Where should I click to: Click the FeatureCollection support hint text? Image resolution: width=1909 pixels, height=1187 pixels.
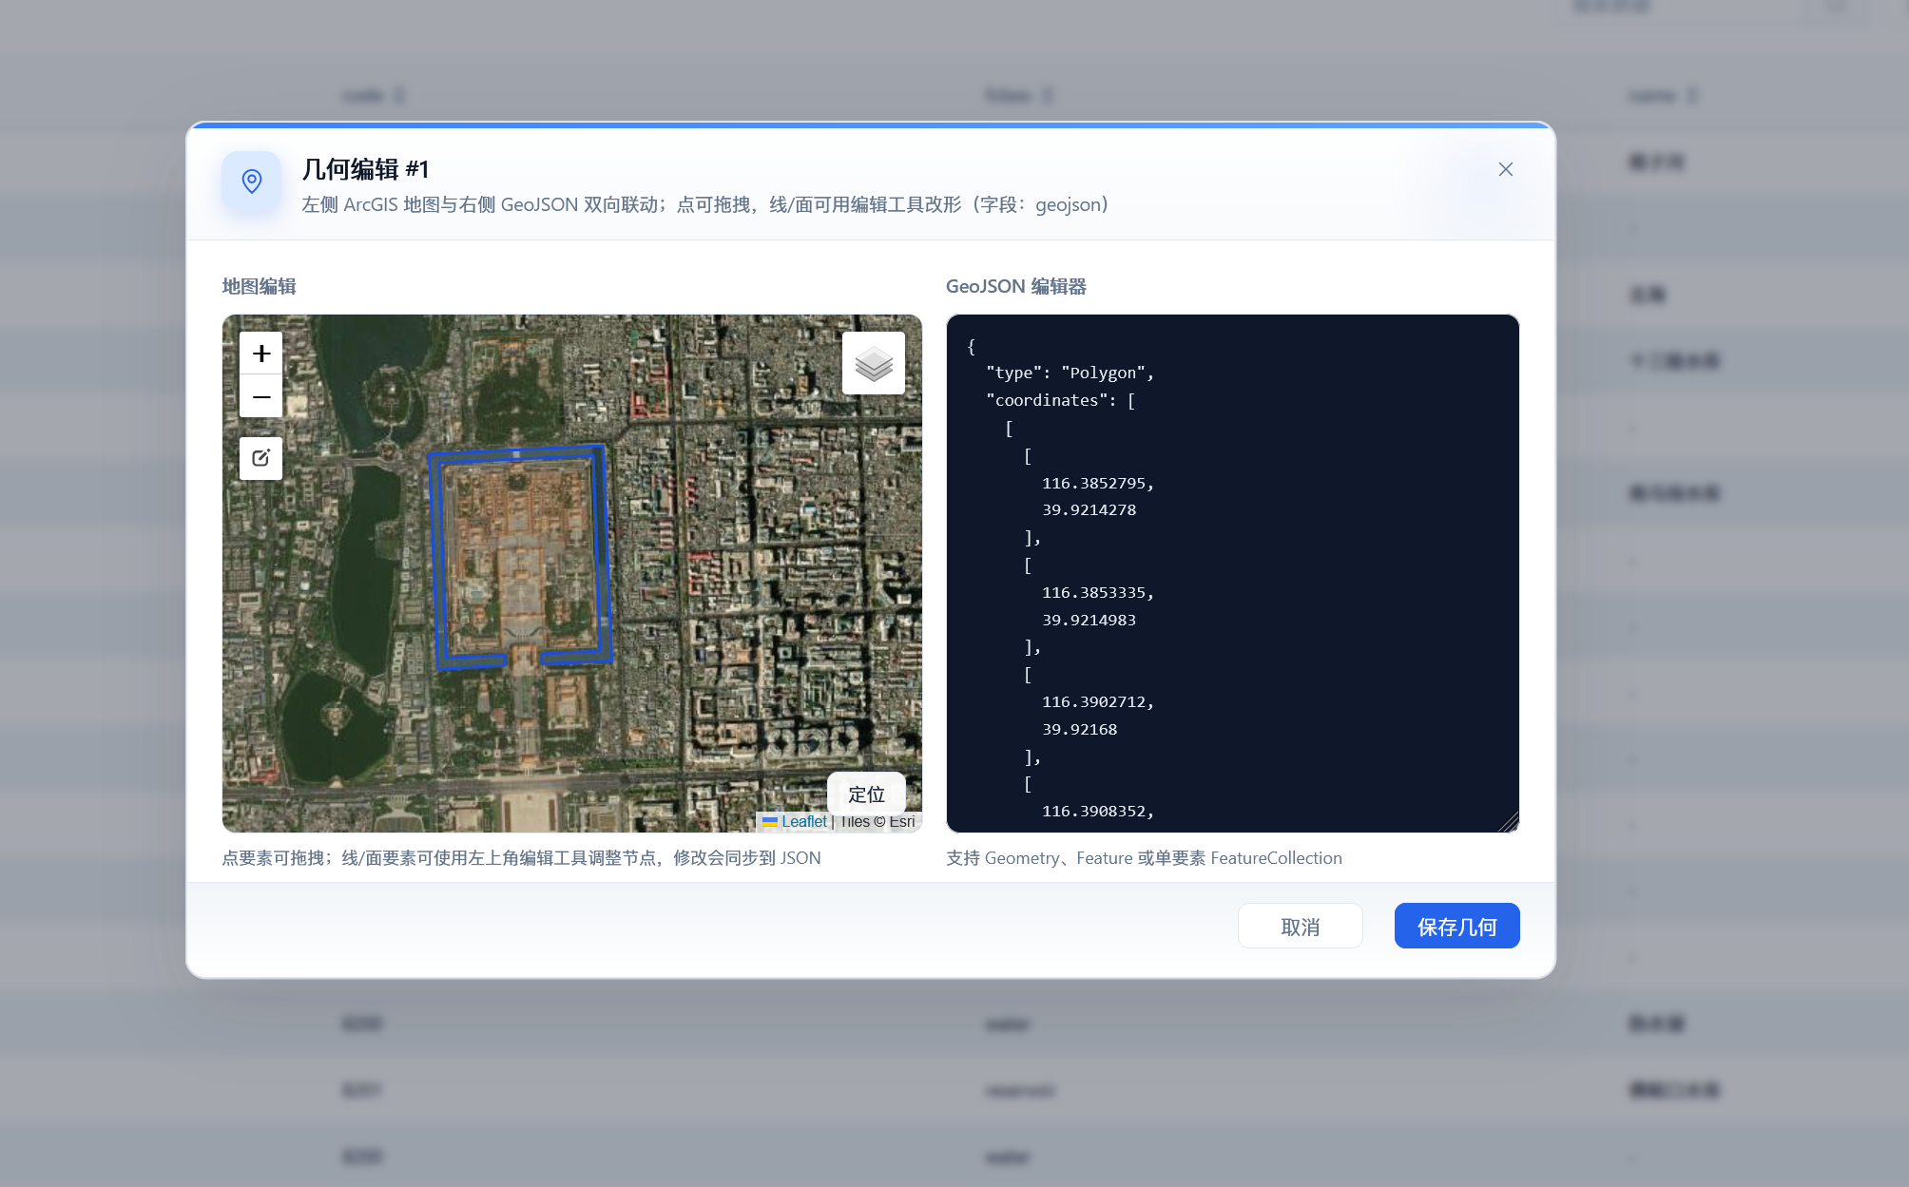(x=1144, y=858)
